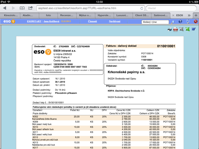Switch to Hypersle... tab

(x=104, y=15)
